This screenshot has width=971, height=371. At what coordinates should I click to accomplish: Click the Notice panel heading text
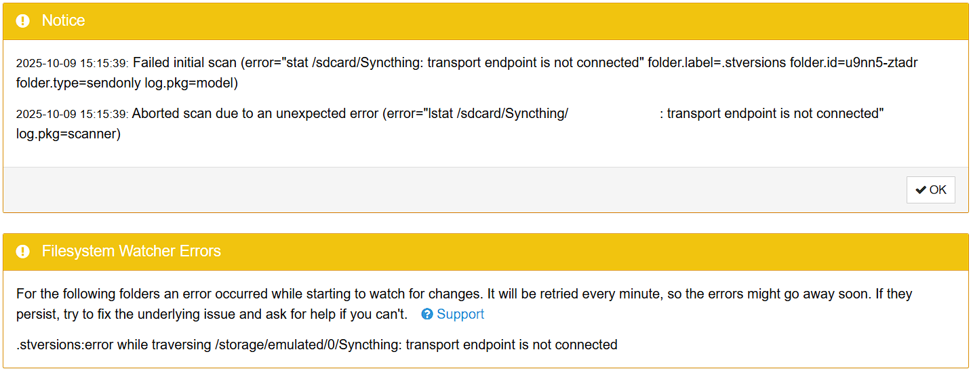(64, 21)
